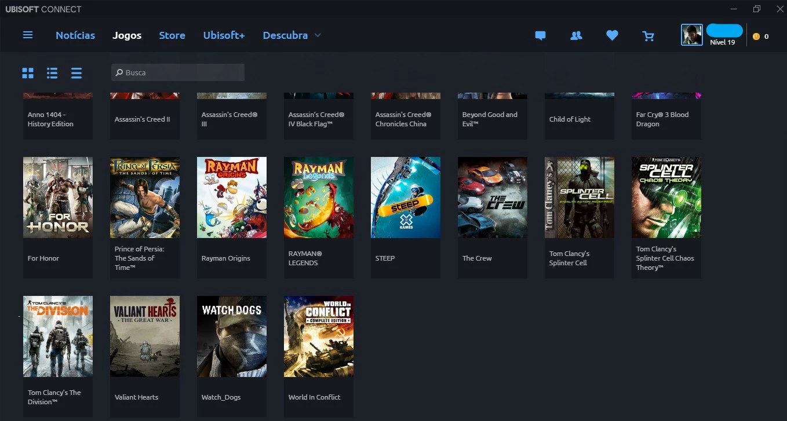Open World in Conflict Complete Edition cover
The height and width of the screenshot is (421, 787).
(319, 336)
